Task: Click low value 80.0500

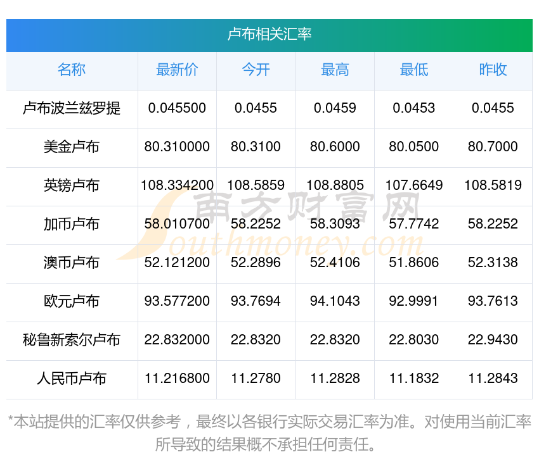Action: (414, 147)
